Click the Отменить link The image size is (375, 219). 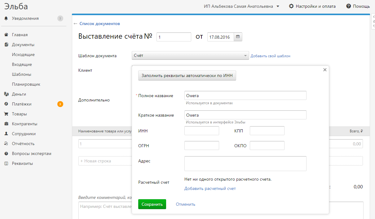(x=186, y=204)
